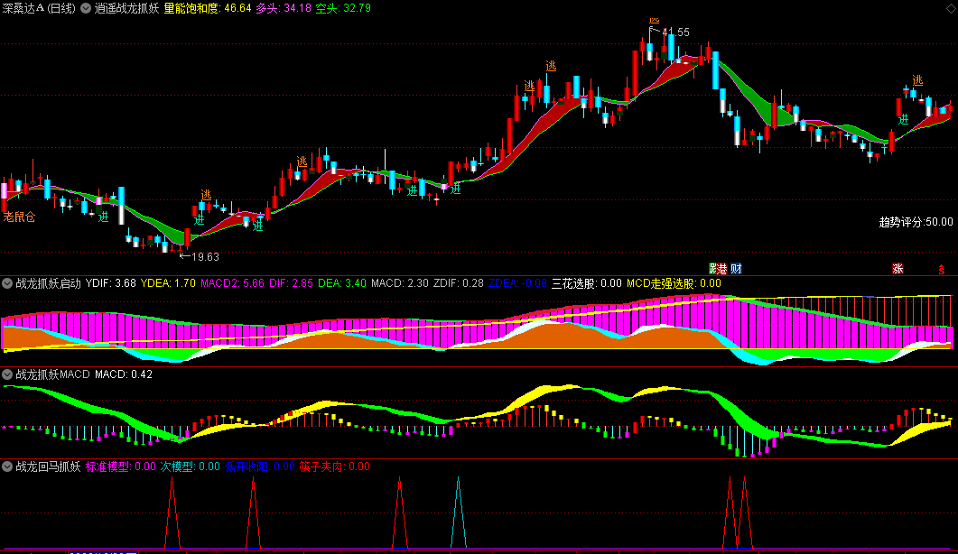Image resolution: width=958 pixels, height=554 pixels.
Task: Click the 三花选股: 0.00 value
Action: pos(587,283)
